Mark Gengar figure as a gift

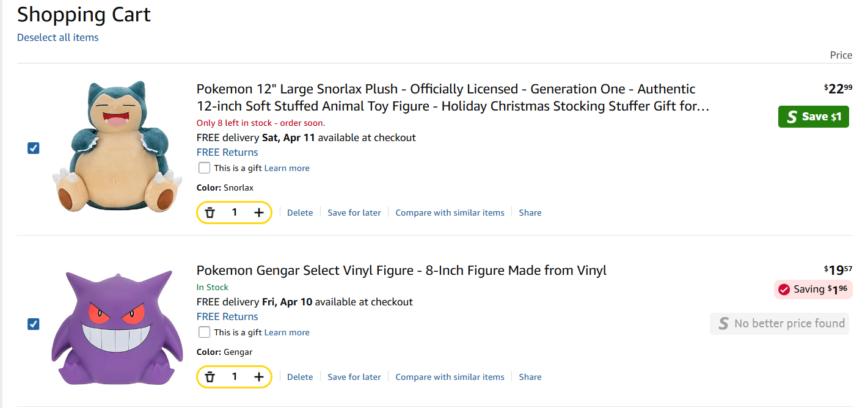pos(205,332)
